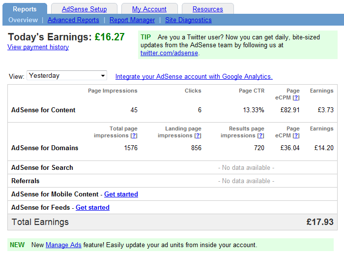Open Site Diagnostics link
The image size is (344, 256).
coord(188,20)
